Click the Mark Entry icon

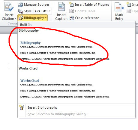(119, 7)
